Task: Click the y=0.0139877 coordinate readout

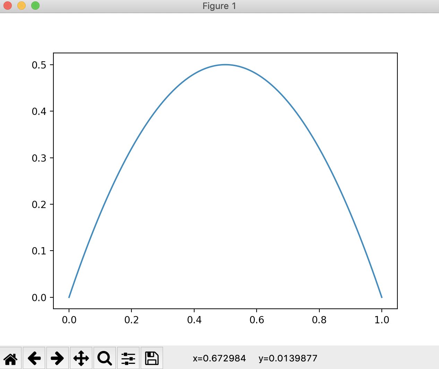Action: (288, 358)
